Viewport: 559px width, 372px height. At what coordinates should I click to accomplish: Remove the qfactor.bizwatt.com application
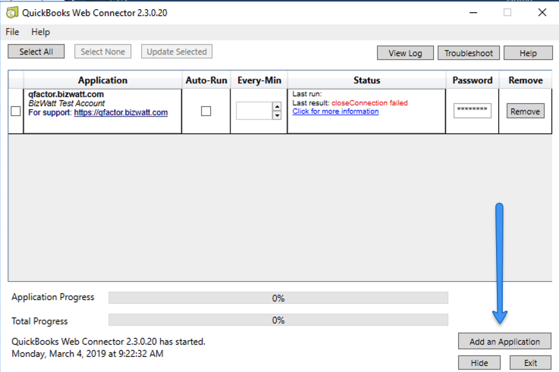pos(526,111)
